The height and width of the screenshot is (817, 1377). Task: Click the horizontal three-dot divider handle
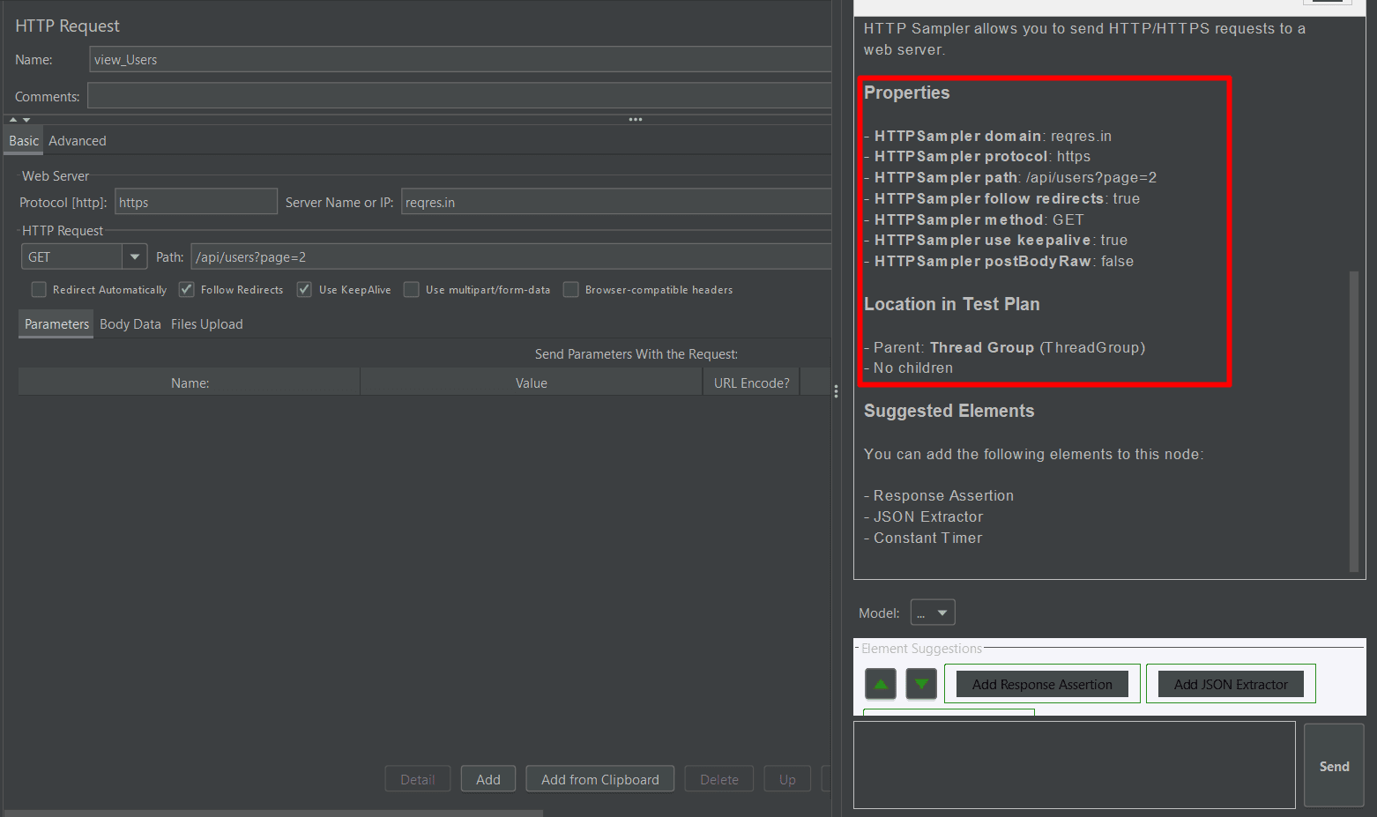click(x=635, y=119)
